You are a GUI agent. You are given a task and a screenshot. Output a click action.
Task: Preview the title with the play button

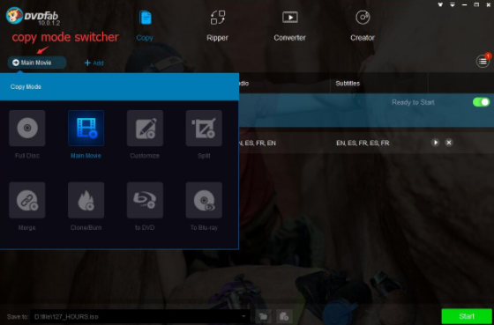point(435,143)
